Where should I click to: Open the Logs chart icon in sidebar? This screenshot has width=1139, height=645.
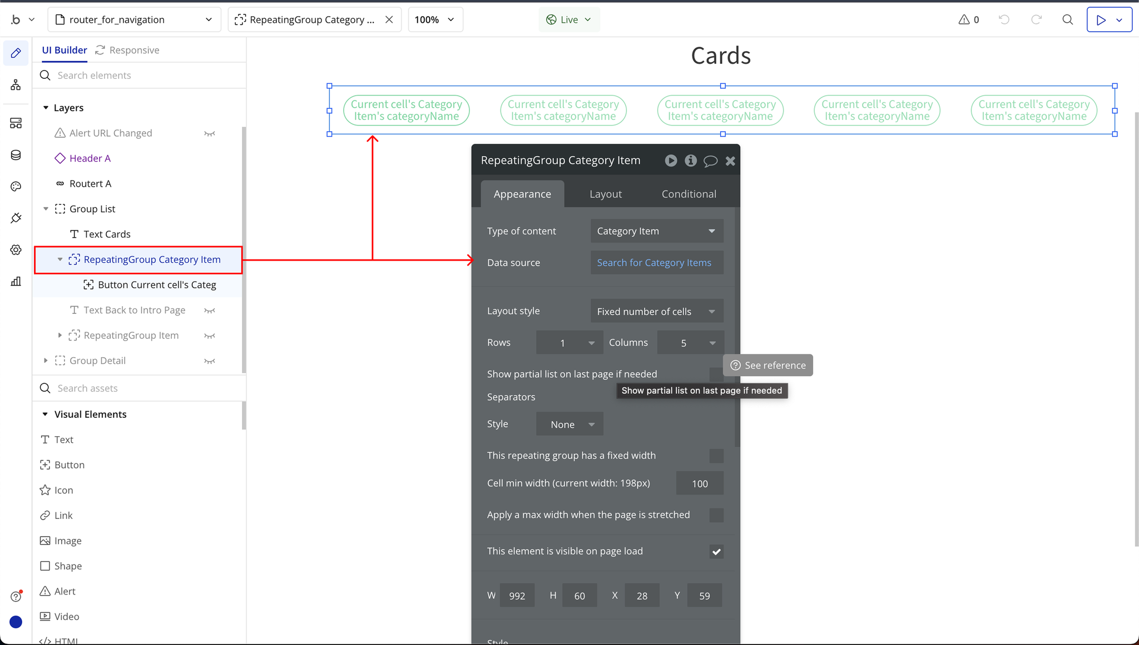pyautogui.click(x=16, y=281)
